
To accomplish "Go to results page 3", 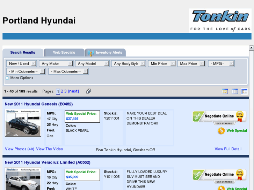I will click(x=65, y=91).
